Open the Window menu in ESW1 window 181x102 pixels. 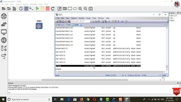101,18
